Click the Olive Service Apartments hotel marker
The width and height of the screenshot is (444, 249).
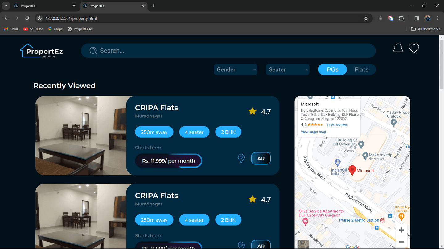[x=305, y=222]
